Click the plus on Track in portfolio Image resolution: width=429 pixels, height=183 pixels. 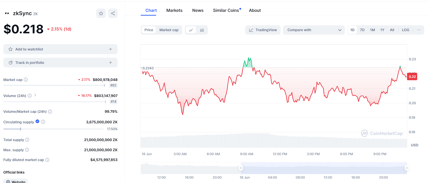[x=110, y=63]
